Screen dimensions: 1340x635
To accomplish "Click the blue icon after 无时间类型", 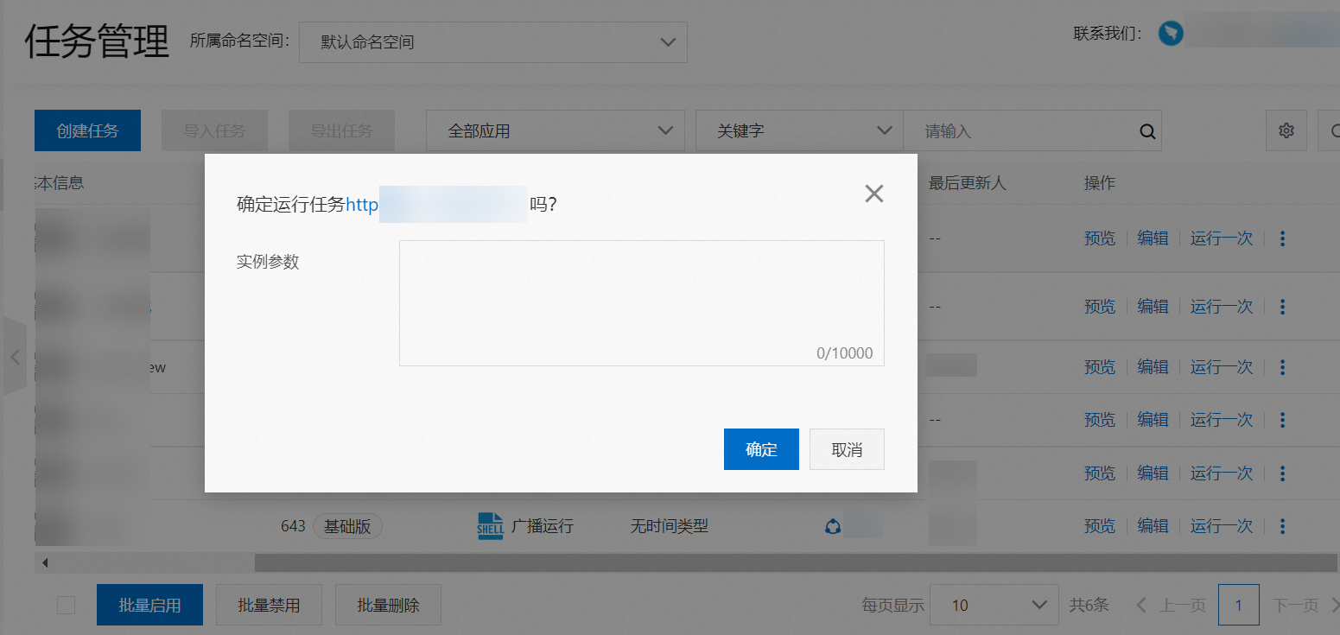I will tap(833, 526).
